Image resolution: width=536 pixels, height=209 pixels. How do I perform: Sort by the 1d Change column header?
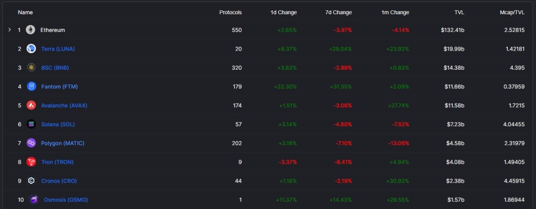[283, 12]
